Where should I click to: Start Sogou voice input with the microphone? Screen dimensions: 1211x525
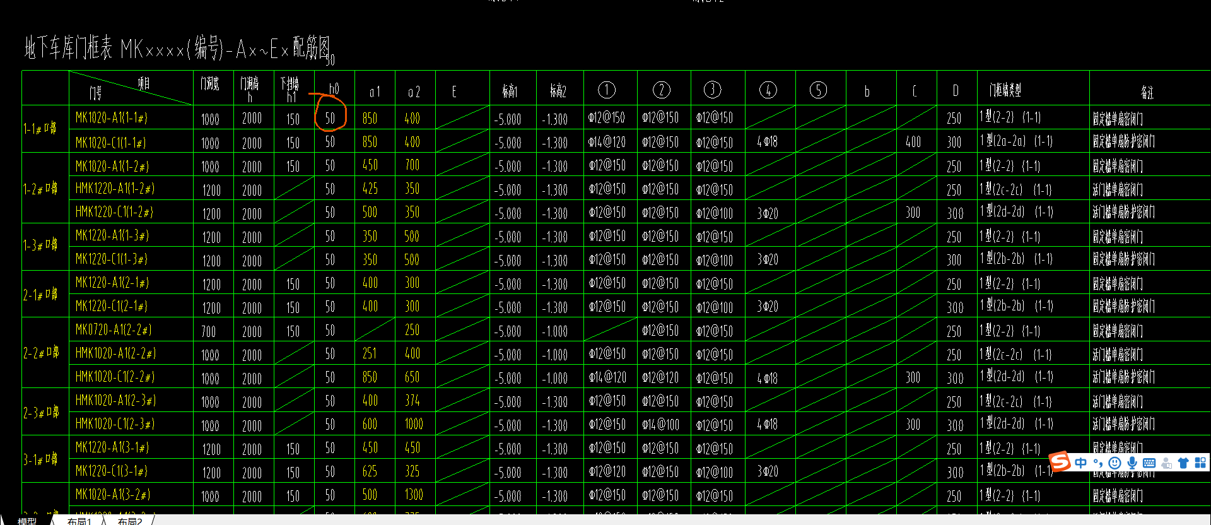point(1132,463)
